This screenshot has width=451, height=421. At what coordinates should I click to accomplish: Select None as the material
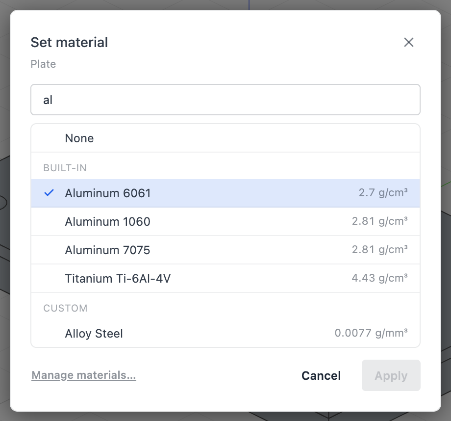pos(225,138)
